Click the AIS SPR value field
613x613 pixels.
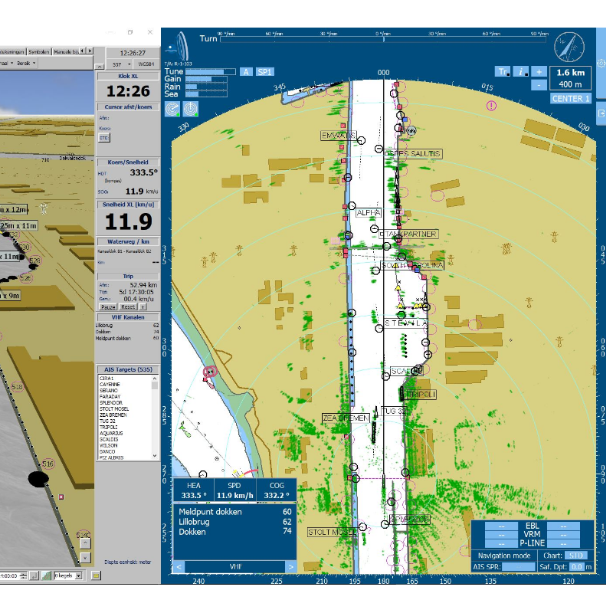pos(519,566)
